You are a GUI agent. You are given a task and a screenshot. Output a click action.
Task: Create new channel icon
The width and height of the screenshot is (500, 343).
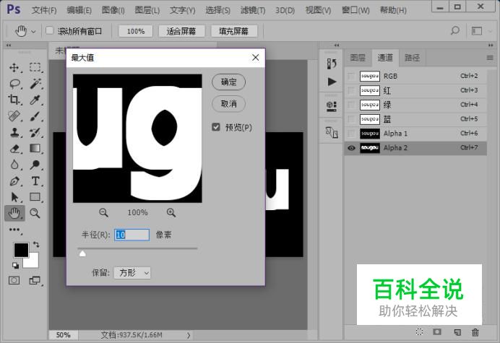pos(457,332)
